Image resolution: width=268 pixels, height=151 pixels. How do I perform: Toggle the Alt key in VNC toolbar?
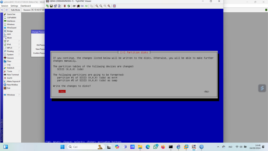pos(86,6)
